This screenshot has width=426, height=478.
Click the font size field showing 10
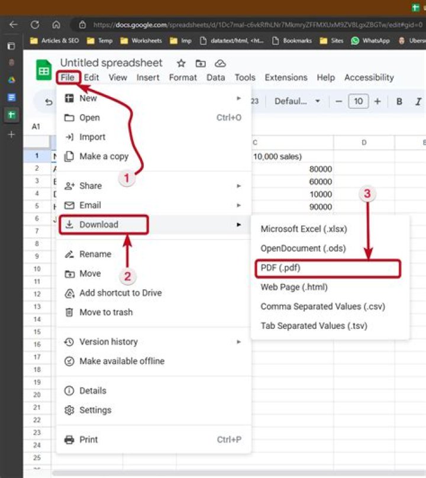[359, 101]
